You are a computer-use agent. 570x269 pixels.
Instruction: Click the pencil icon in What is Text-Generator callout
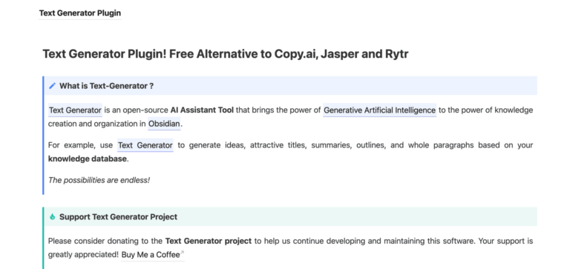point(53,86)
